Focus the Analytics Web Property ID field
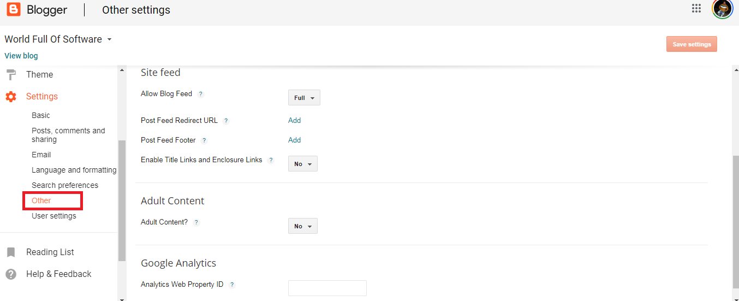This screenshot has width=739, height=301. pos(327,288)
